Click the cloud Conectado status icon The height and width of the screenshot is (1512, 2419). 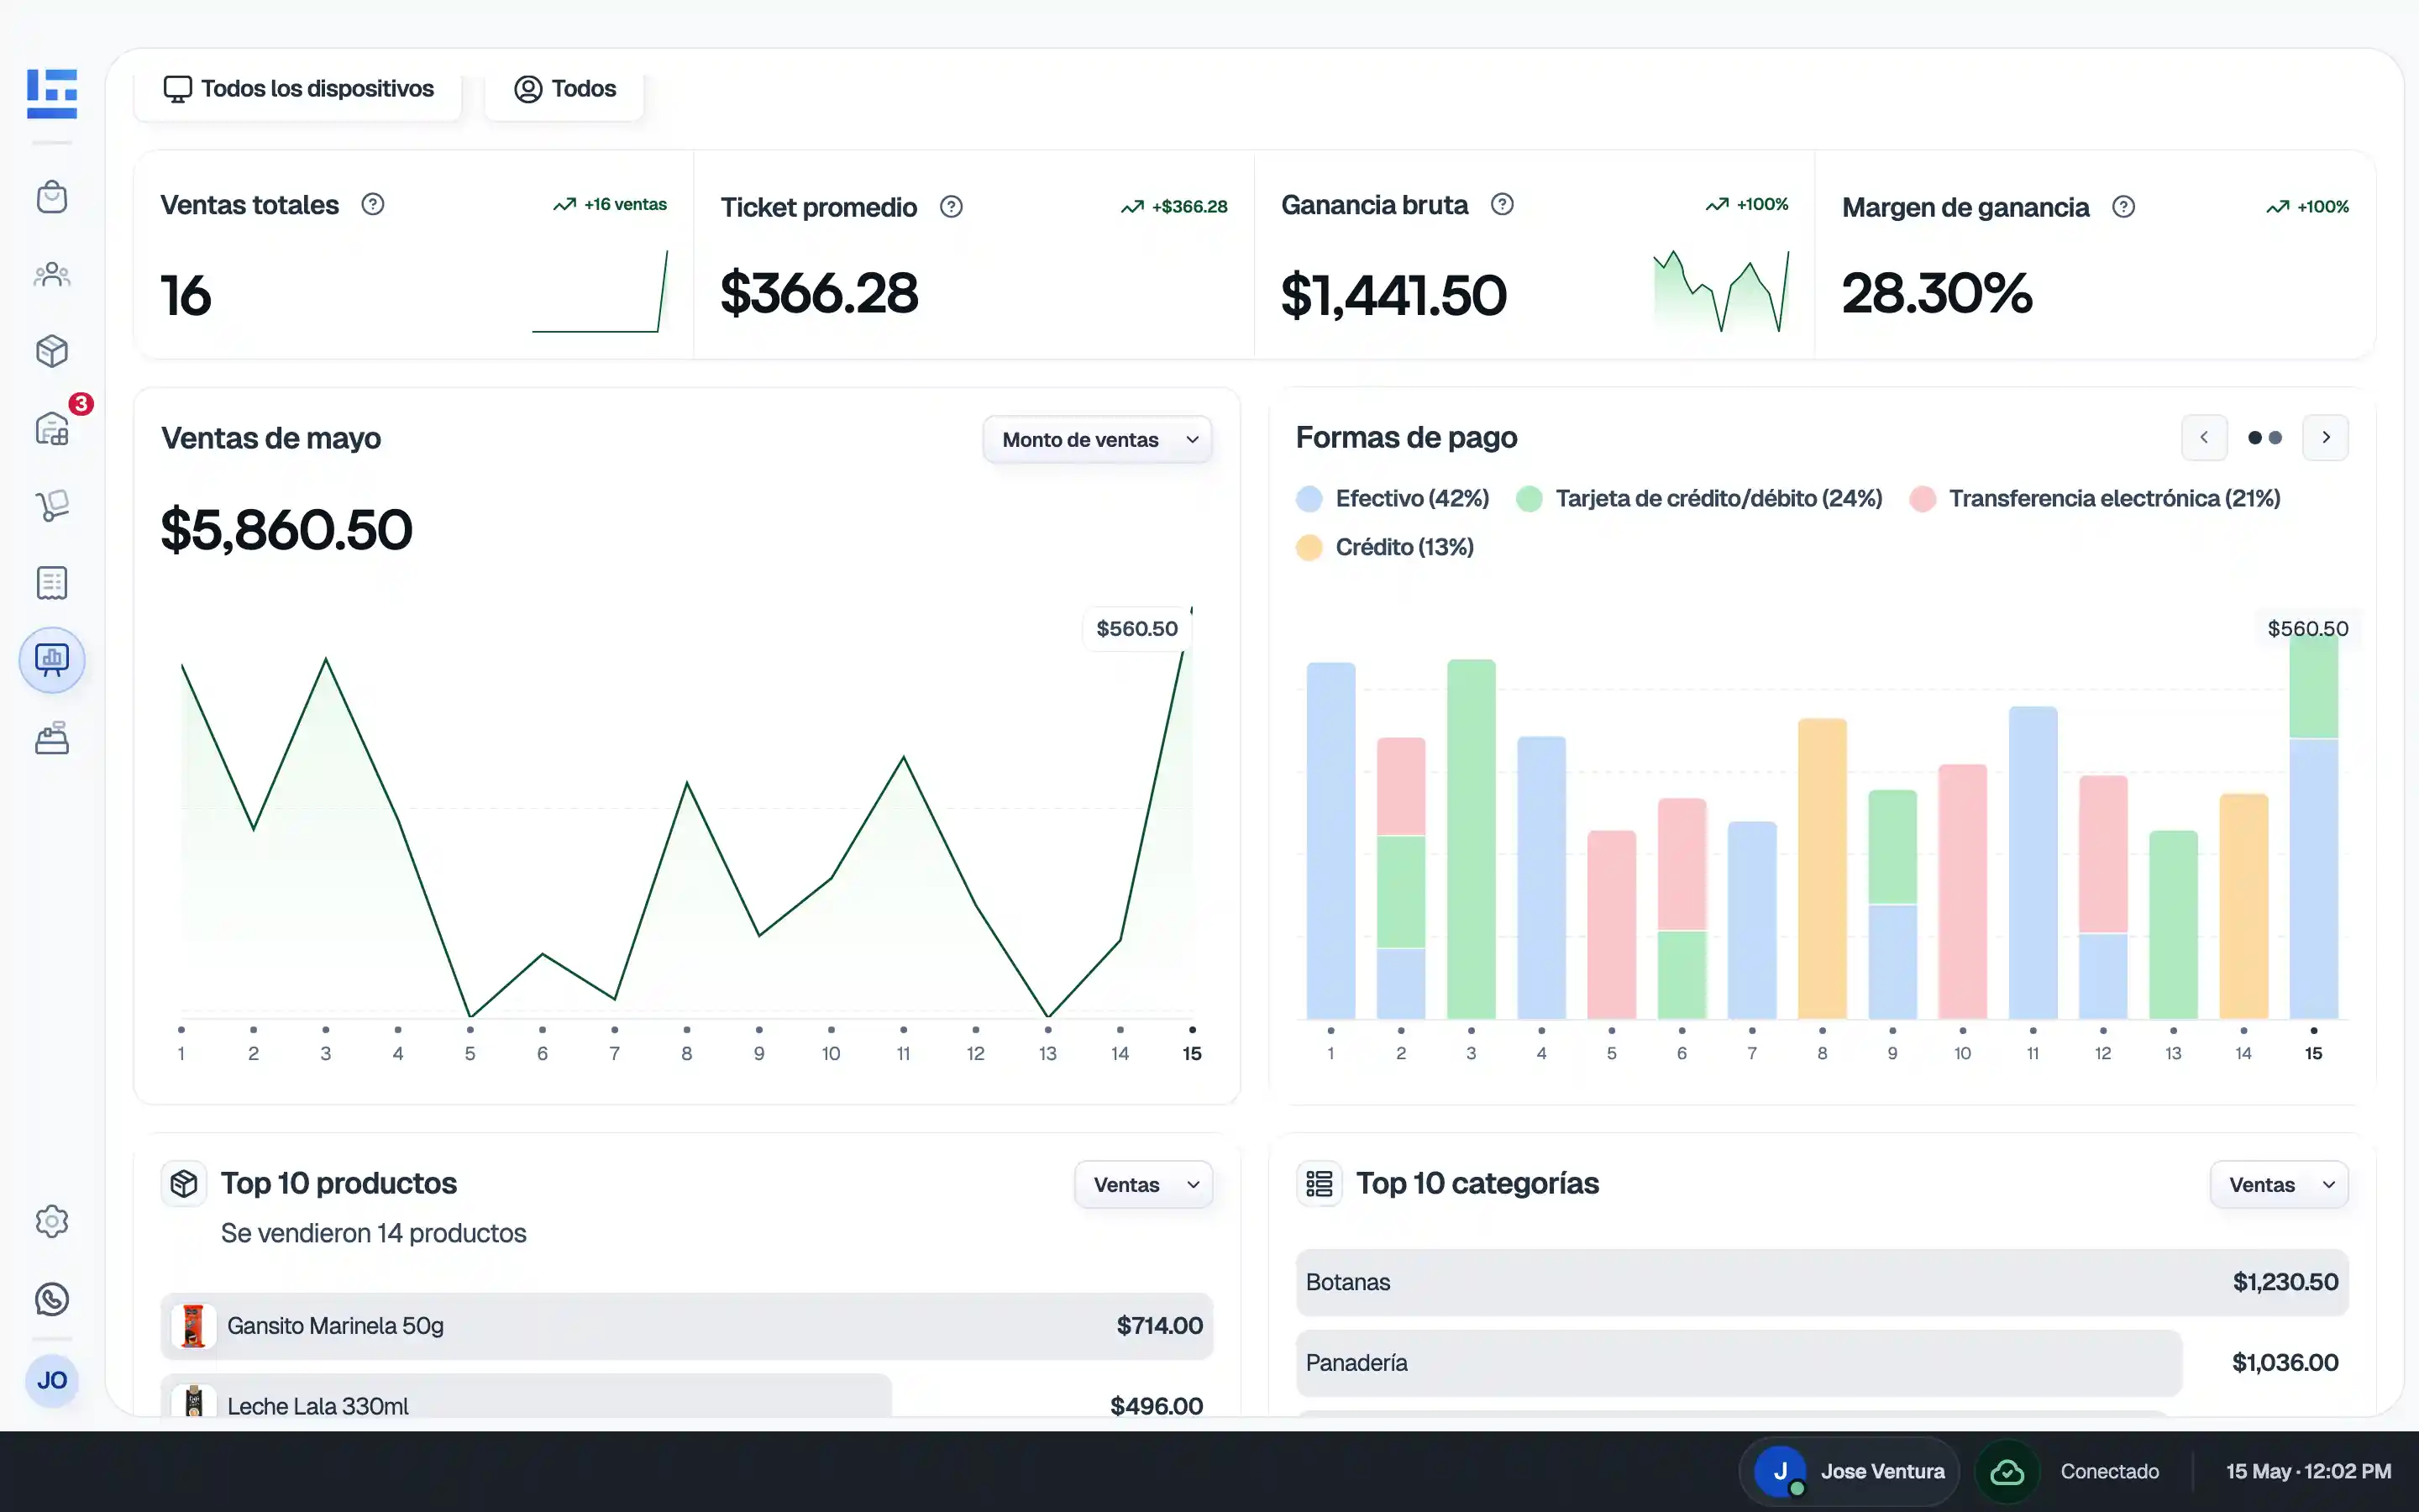point(2007,1471)
